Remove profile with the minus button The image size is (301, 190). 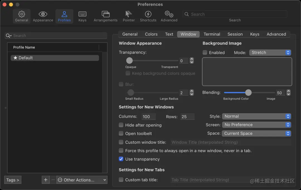[x=53, y=180]
